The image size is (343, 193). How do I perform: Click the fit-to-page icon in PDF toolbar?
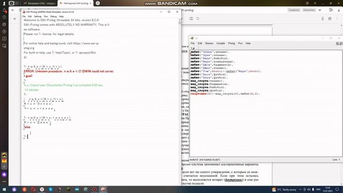point(191,19)
